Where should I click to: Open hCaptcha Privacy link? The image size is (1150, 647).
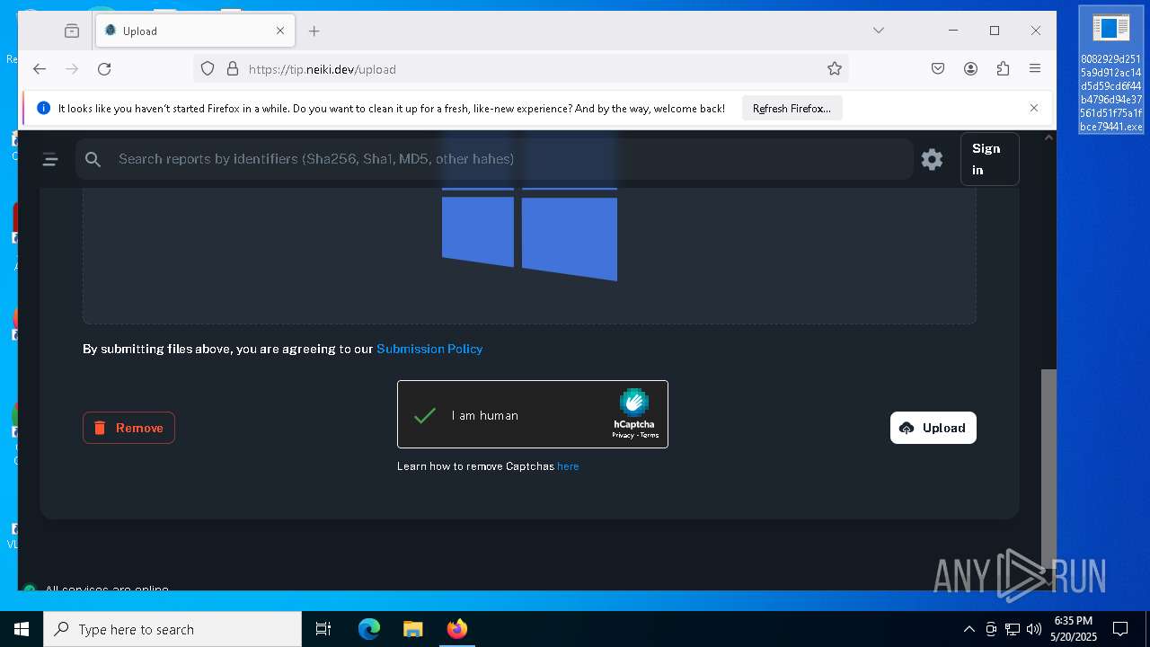click(x=623, y=435)
